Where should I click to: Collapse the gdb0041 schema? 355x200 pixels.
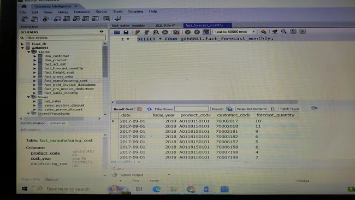pyautogui.click(x=22, y=48)
